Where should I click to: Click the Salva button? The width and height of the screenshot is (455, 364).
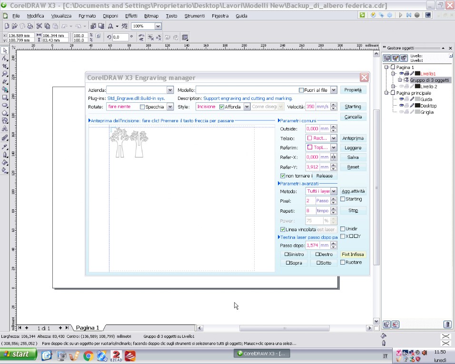(353, 157)
